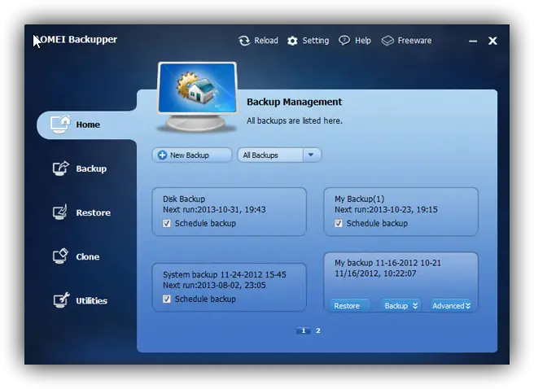The width and height of the screenshot is (534, 389).
Task: Click the AOMEI Backupper title text
Action: coord(76,40)
